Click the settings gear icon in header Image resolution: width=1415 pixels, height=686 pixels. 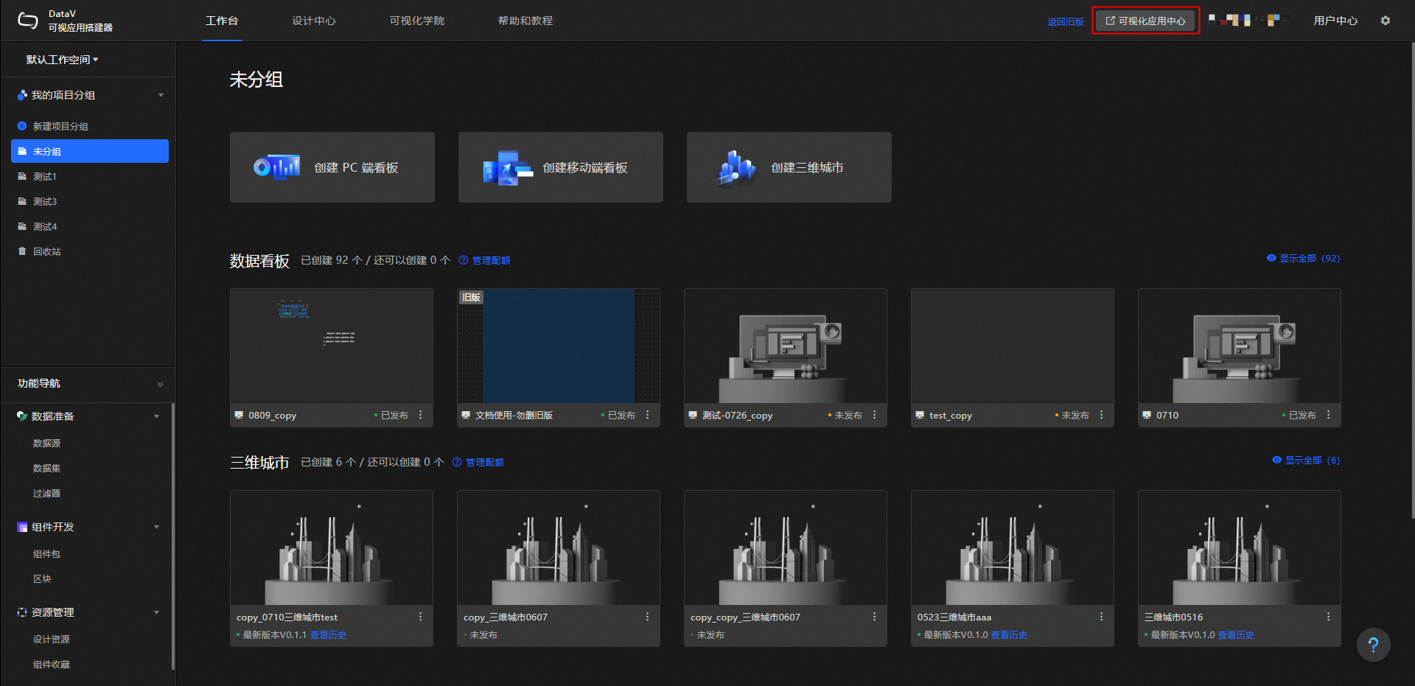click(1385, 21)
